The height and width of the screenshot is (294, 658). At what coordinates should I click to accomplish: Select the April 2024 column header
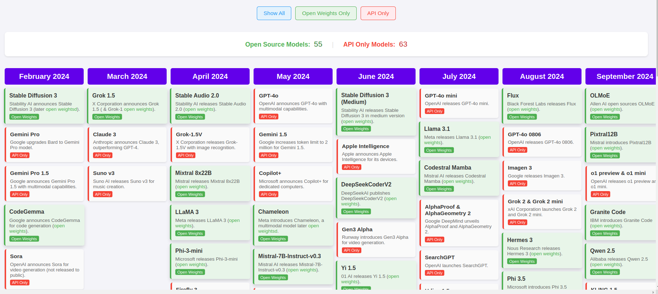coord(210,76)
